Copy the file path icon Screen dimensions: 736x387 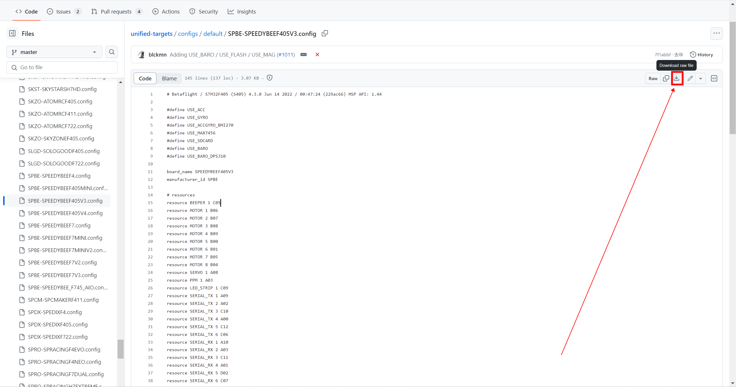325,33
